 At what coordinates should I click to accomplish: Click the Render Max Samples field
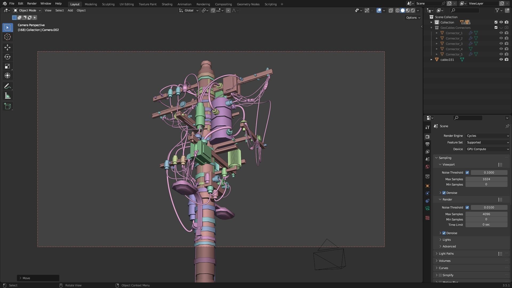pyautogui.click(x=486, y=214)
